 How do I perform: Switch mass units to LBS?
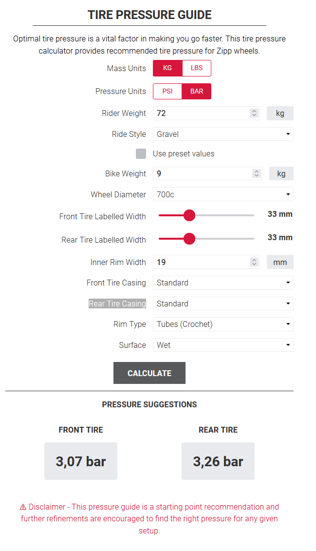coord(197,69)
